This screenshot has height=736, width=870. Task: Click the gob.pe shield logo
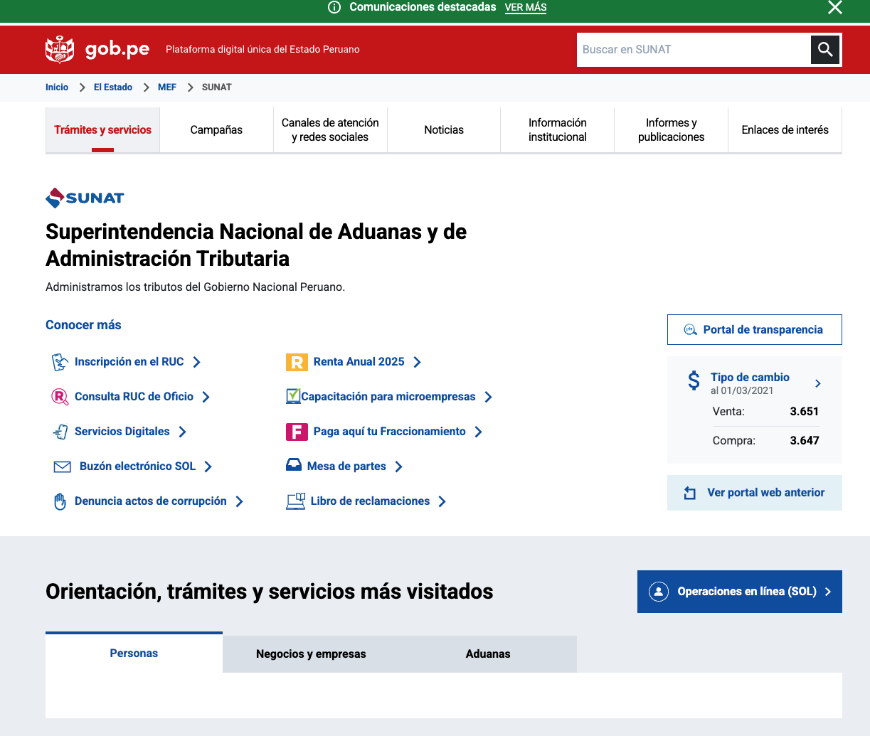[x=60, y=49]
